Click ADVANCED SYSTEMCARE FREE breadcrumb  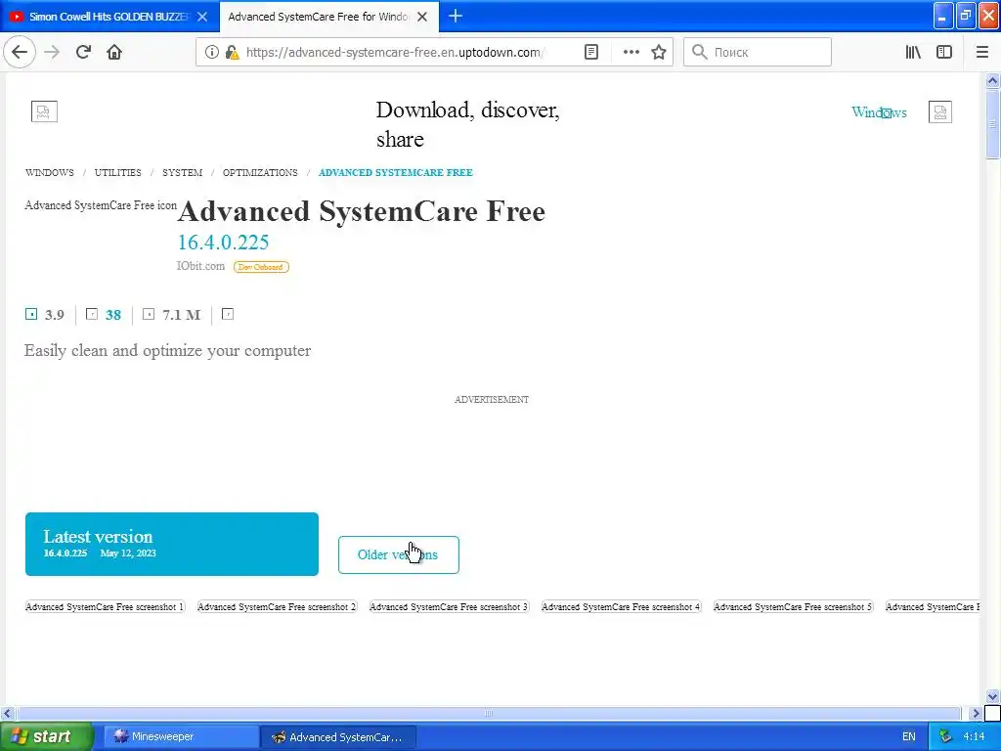pyautogui.click(x=395, y=172)
